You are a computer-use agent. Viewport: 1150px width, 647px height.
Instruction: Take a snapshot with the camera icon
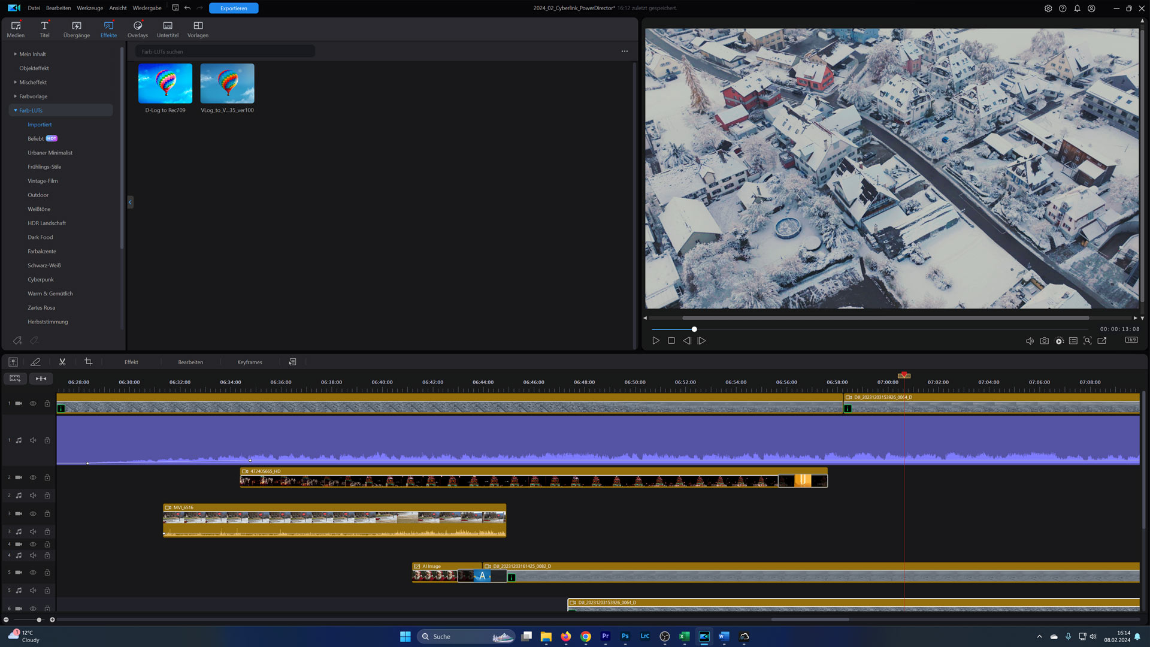(x=1044, y=341)
